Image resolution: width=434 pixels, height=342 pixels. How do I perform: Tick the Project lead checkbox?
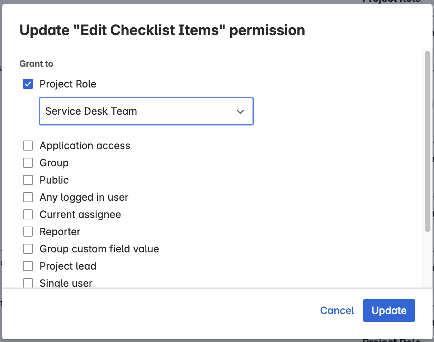point(28,266)
